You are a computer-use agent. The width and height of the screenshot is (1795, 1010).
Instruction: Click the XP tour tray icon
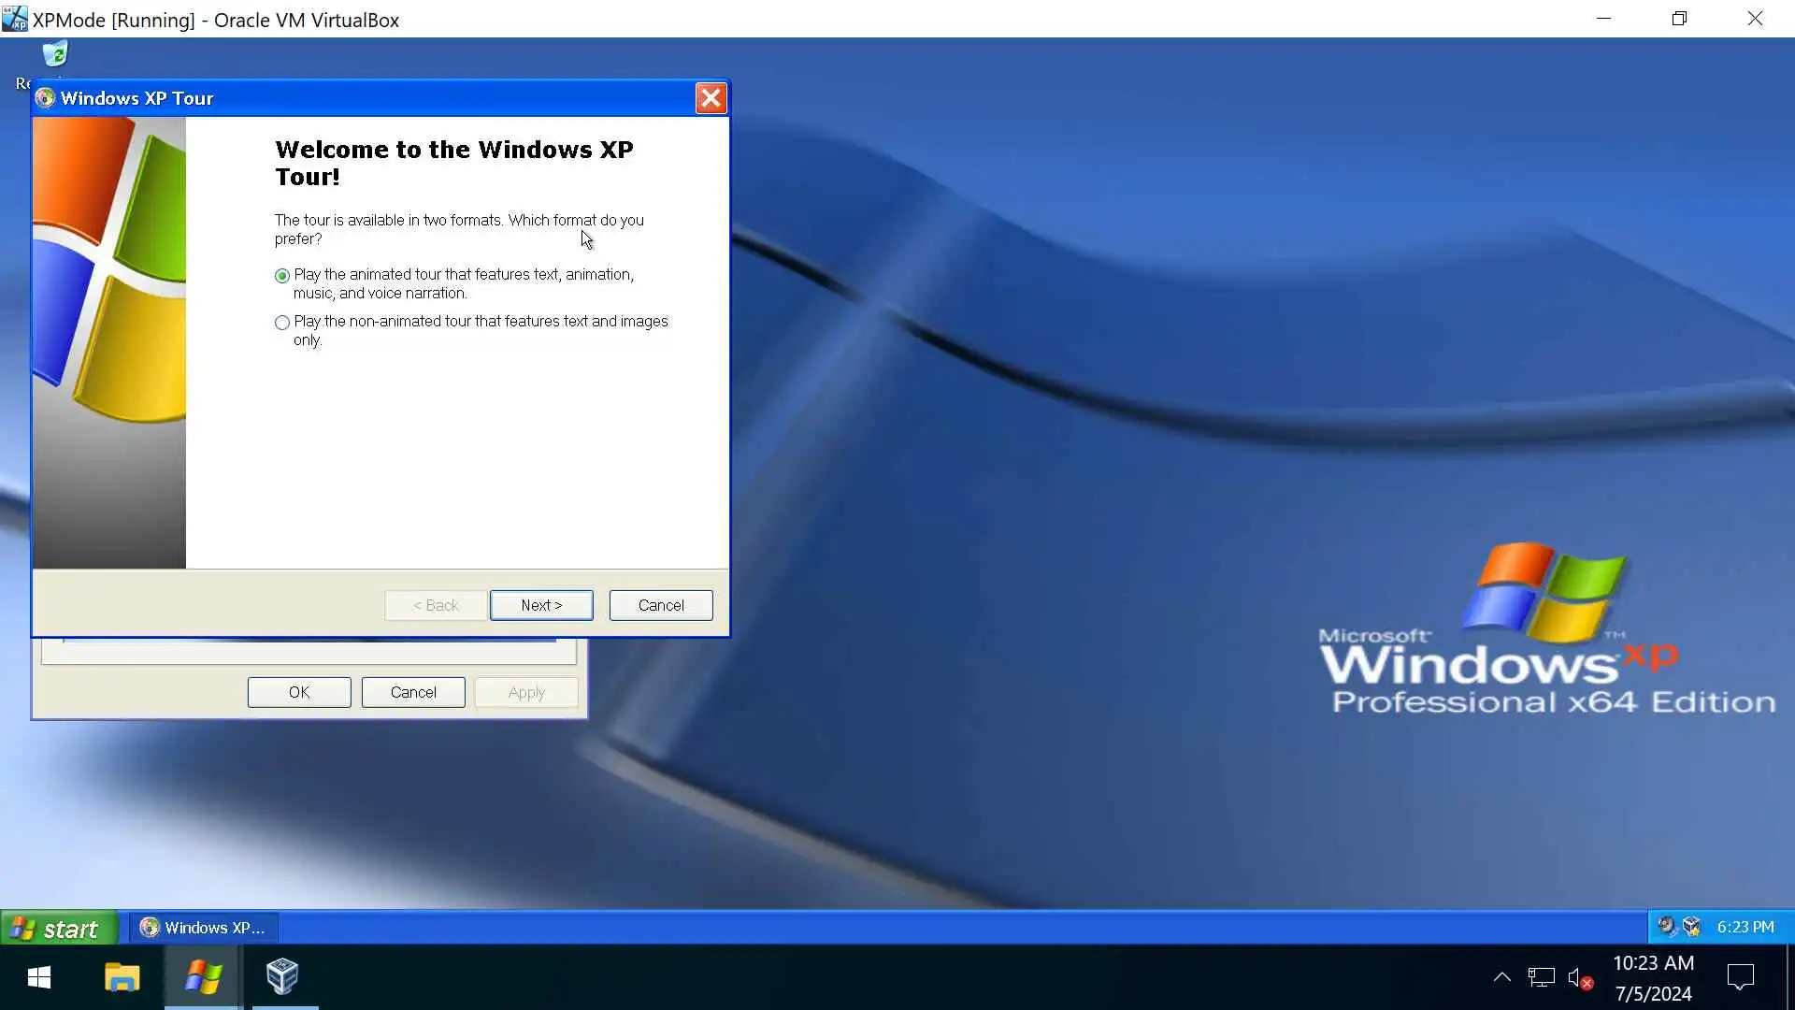[1666, 926]
